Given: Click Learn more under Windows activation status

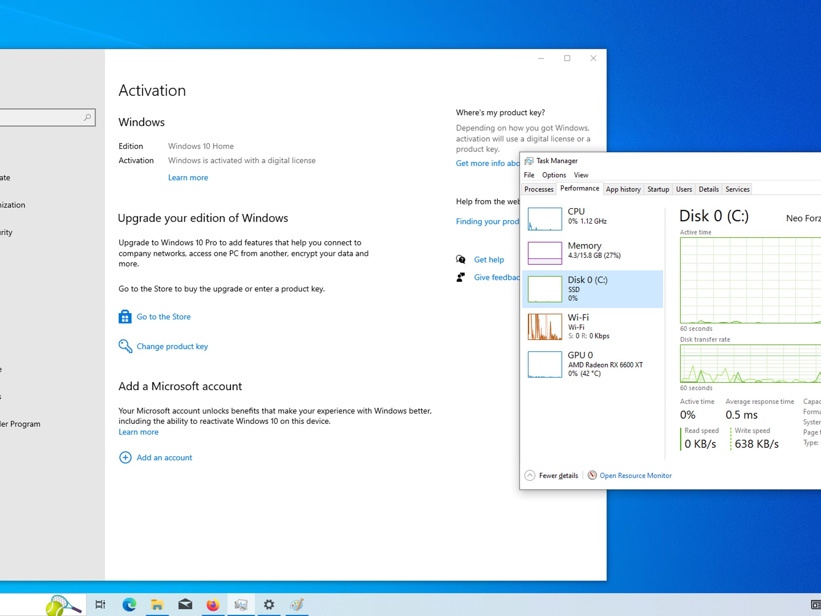Looking at the screenshot, I should coord(188,178).
